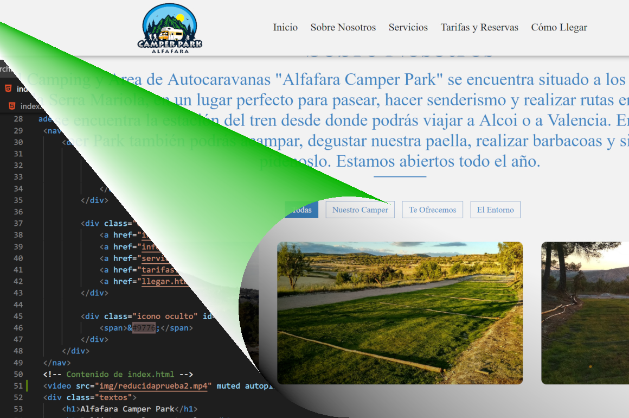The width and height of the screenshot is (629, 418).
Task: Open the grassy campsite pitches photo
Action: point(400,313)
